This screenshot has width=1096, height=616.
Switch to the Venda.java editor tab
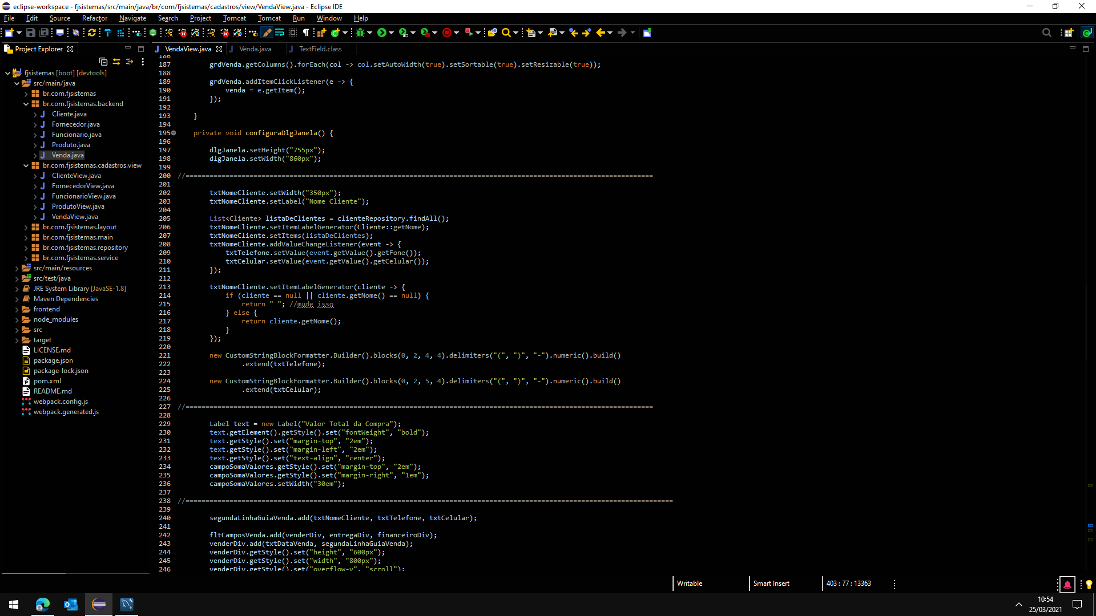255,49
